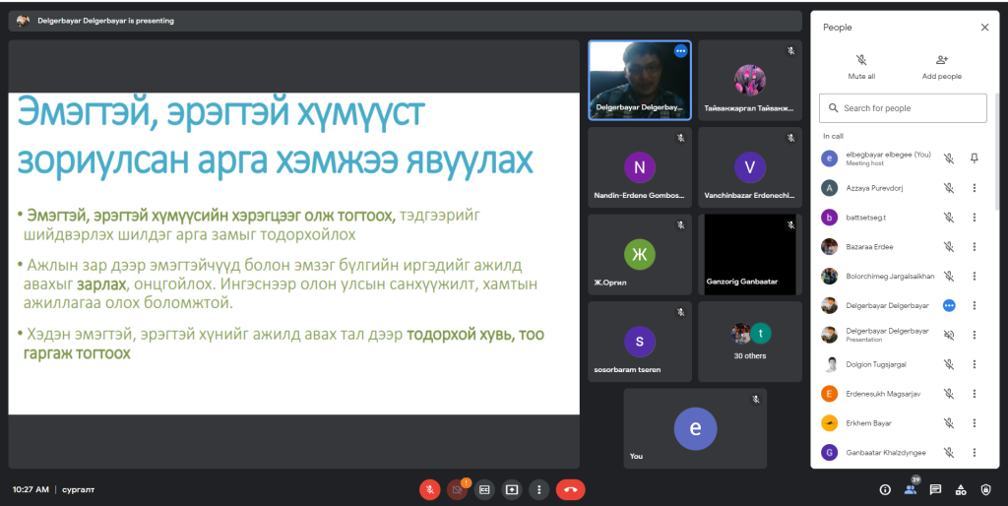Click the 30 others participant tile

751,341
